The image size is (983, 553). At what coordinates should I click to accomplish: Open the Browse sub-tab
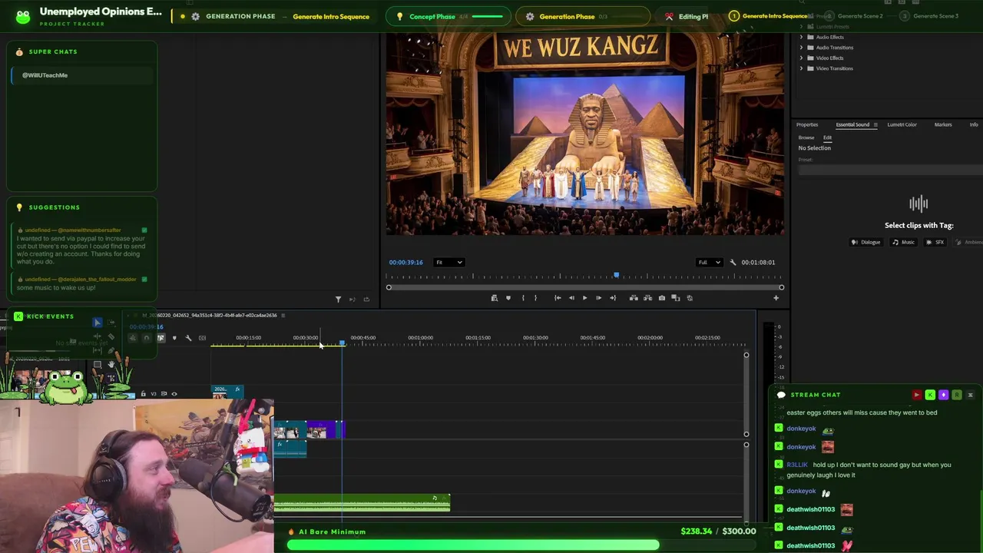tap(806, 137)
